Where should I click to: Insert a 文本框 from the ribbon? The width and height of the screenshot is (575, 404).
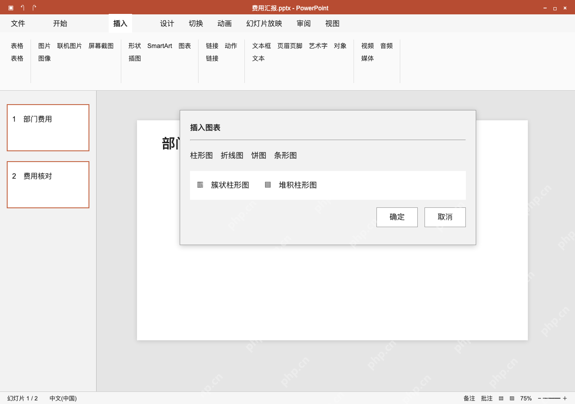[261, 46]
